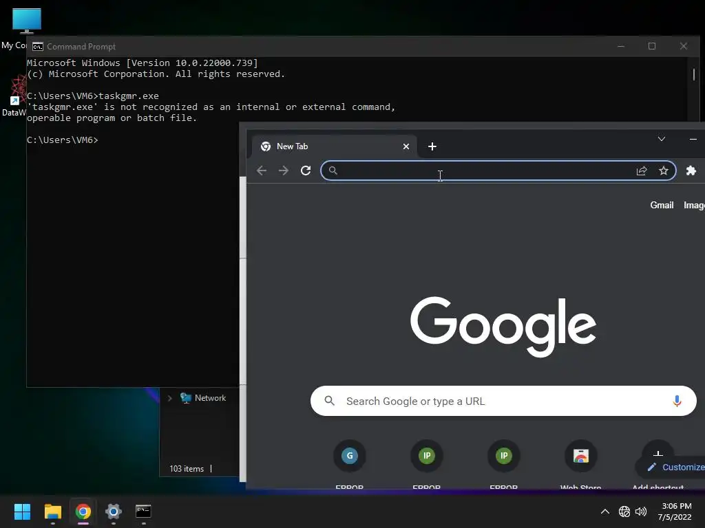Image resolution: width=705 pixels, height=528 pixels.
Task: Open Chrome tab search chevron
Action: pos(662,139)
